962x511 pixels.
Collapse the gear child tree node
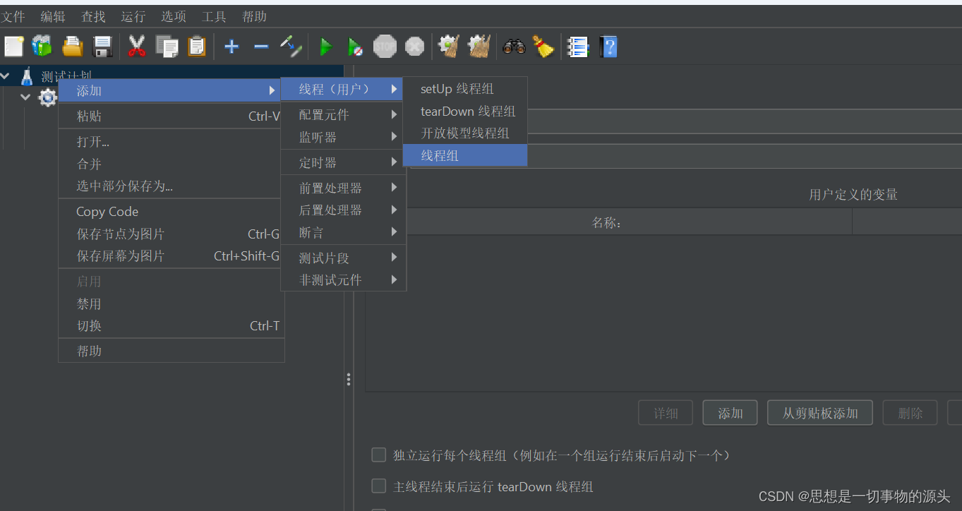point(25,97)
